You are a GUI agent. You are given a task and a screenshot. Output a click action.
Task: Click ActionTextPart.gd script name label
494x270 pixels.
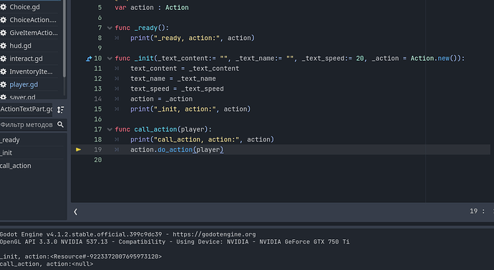click(x=26, y=109)
